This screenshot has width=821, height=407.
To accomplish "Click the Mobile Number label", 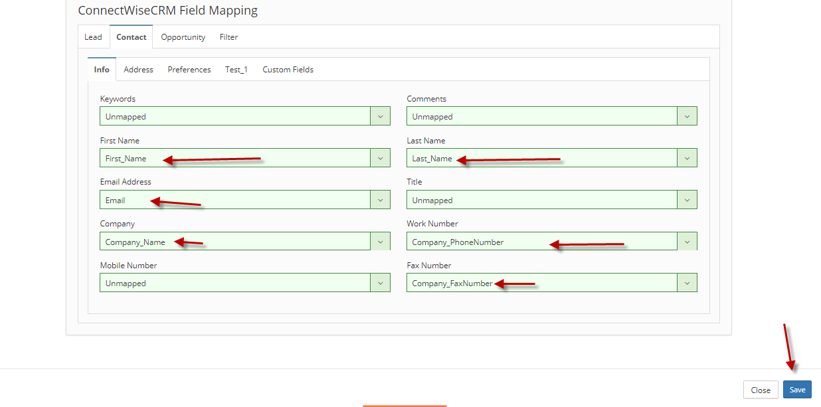I will pos(128,266).
